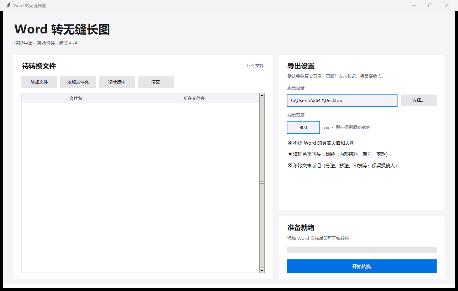
Task: Minimize the Word 转无缝长图 window
Action: click(414, 5)
